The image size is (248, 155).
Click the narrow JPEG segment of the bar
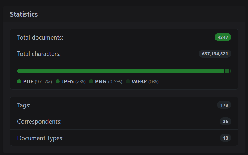coord(227,71)
